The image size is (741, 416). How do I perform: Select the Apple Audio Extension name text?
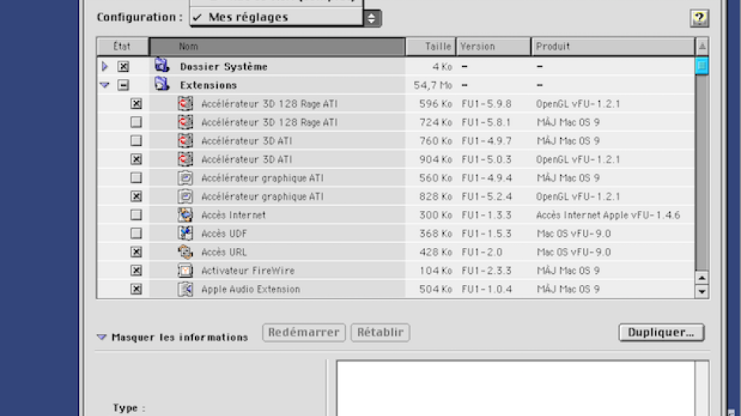(251, 289)
